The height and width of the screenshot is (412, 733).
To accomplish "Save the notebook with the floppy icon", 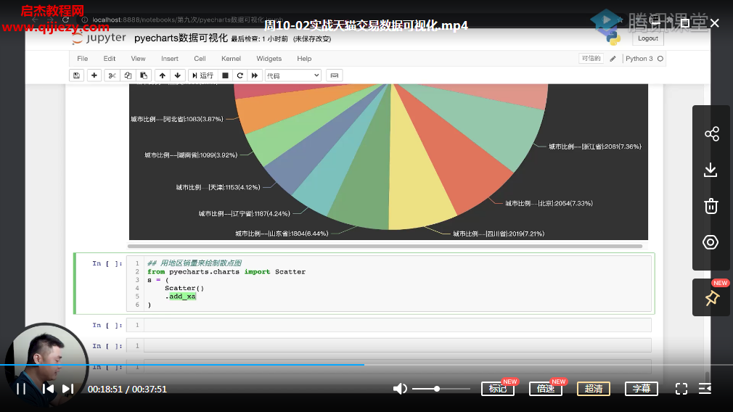I will pos(77,75).
